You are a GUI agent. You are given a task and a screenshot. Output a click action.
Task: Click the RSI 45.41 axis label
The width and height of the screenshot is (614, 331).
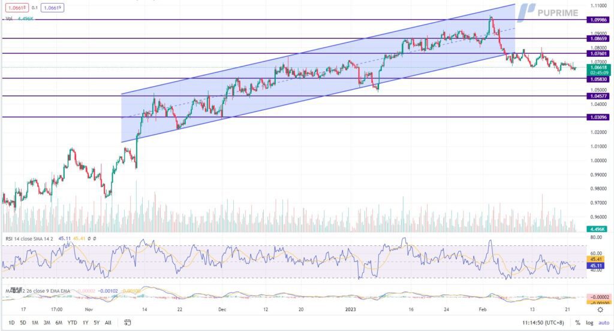pos(596,259)
